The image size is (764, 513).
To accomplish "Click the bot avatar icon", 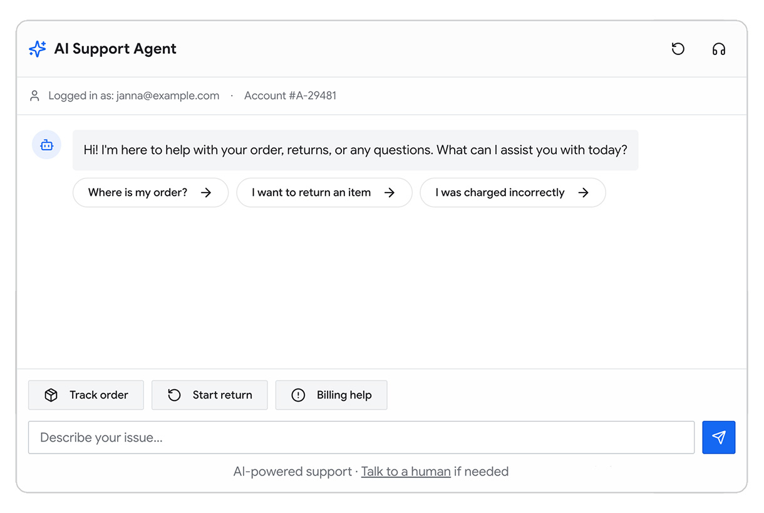I will pos(46,145).
